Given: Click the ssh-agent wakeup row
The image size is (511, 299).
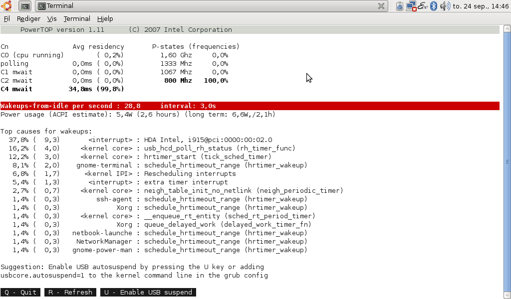Looking at the screenshot, I should click(160, 199).
